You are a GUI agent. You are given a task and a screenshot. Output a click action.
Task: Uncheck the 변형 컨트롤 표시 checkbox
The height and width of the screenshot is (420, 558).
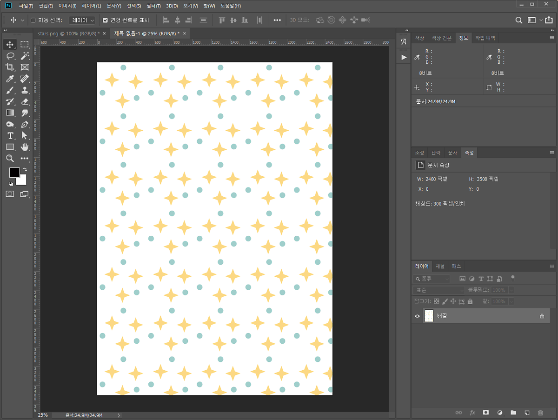(105, 20)
